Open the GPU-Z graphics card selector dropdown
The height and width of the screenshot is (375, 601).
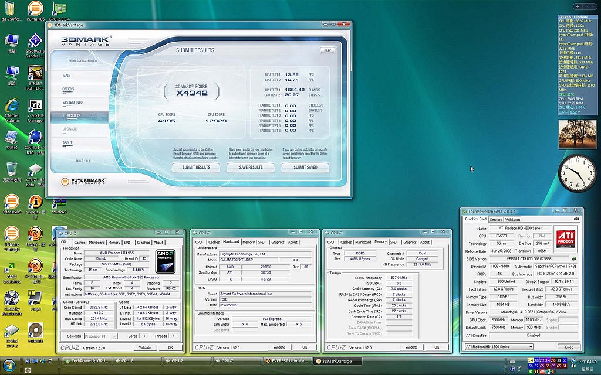click(499, 347)
